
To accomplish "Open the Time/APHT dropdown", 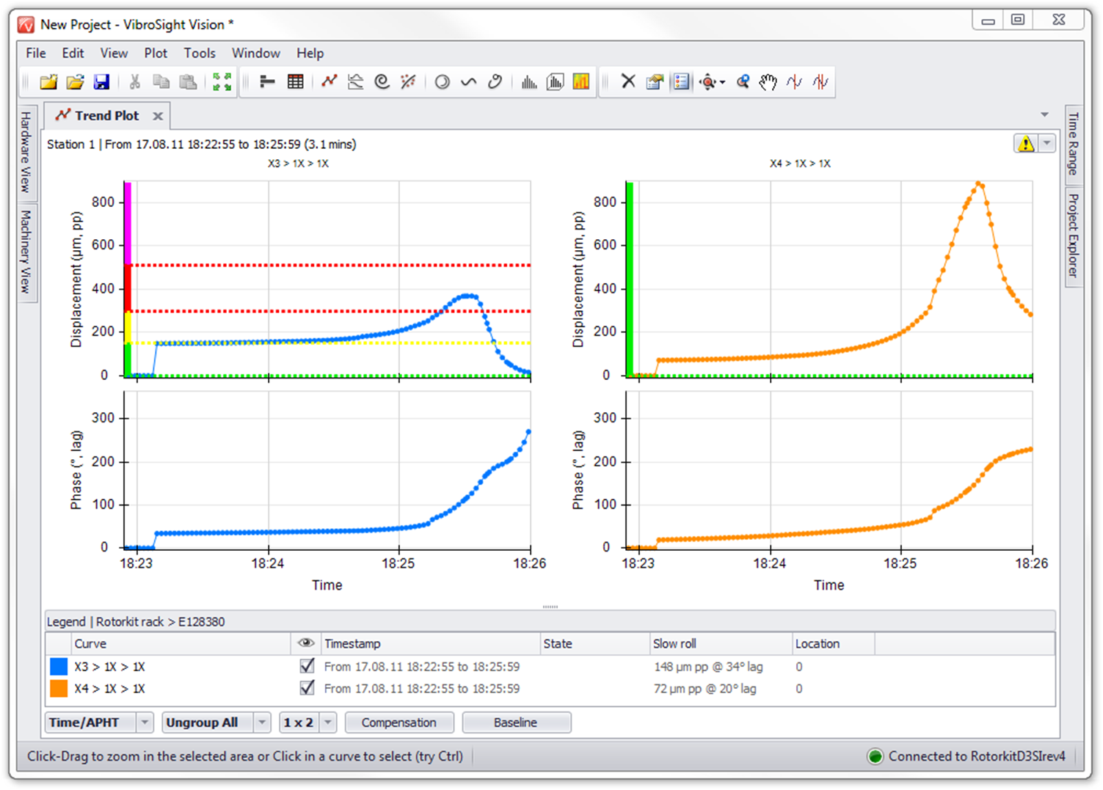I will click(x=145, y=723).
